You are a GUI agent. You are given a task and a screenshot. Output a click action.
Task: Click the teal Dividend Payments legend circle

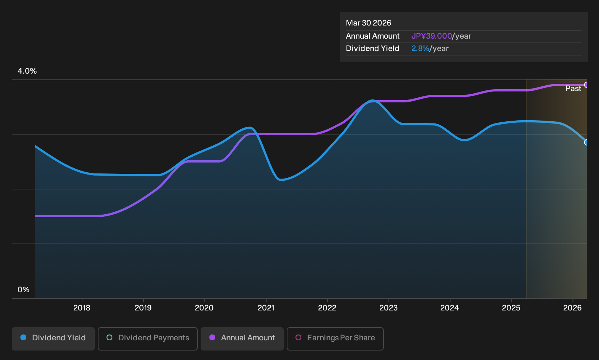pos(109,338)
